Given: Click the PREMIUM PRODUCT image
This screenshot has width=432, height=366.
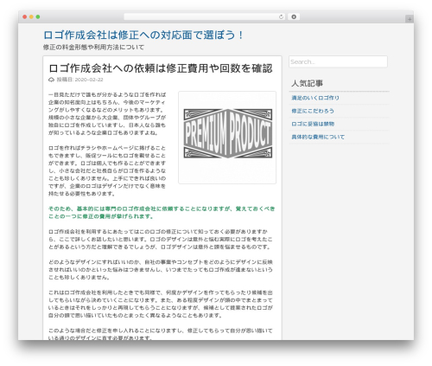Looking at the screenshot, I should [x=227, y=138].
